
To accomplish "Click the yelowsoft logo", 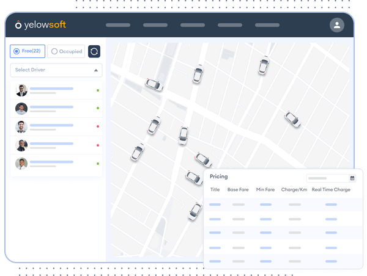I will tap(40, 25).
